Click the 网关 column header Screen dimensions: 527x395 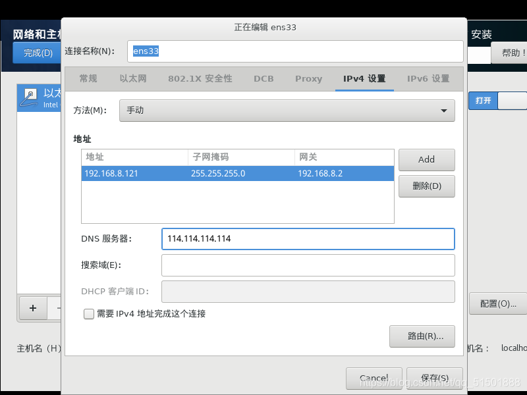point(344,157)
